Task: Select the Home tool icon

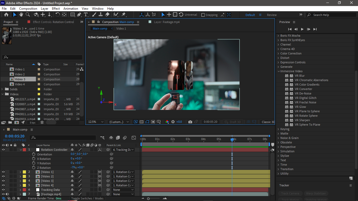Action: click(x=6, y=15)
